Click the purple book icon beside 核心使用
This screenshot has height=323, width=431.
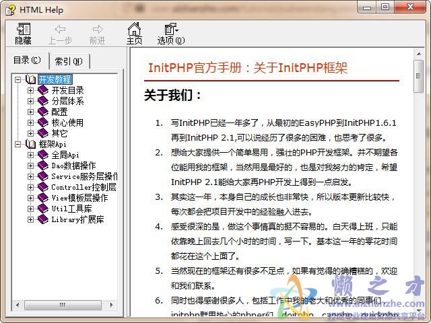[x=43, y=122]
